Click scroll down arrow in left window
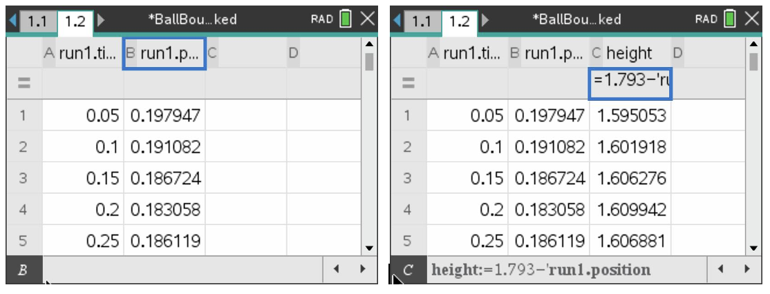The height and width of the screenshot is (294, 770). [369, 248]
